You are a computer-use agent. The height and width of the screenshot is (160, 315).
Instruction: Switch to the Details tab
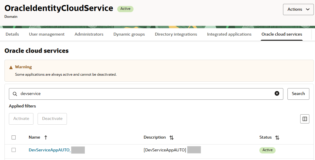pyautogui.click(x=12, y=34)
